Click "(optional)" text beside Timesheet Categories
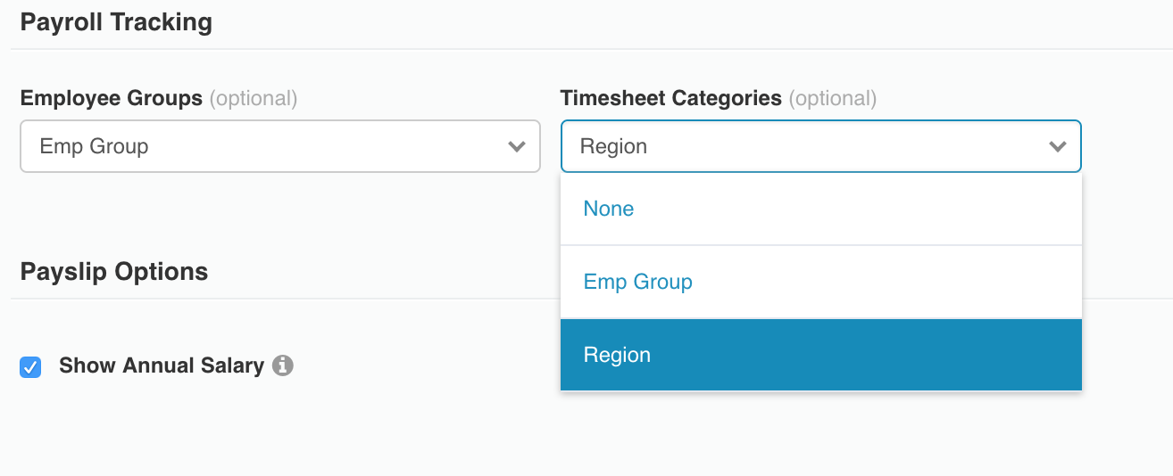Image resolution: width=1173 pixels, height=476 pixels. click(x=832, y=98)
